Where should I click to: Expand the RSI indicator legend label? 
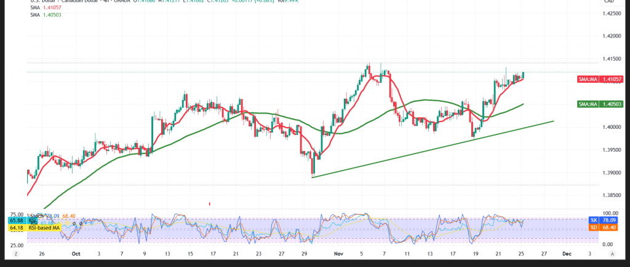[31, 222]
